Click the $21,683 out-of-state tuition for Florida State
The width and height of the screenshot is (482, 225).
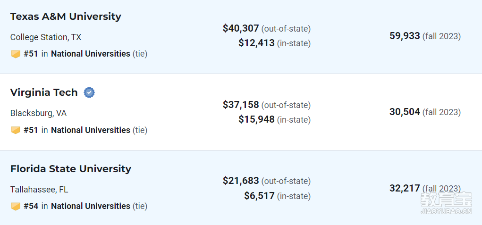[x=241, y=181]
